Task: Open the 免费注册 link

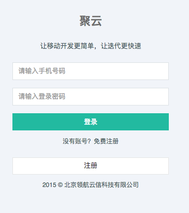Action: [x=106, y=141]
